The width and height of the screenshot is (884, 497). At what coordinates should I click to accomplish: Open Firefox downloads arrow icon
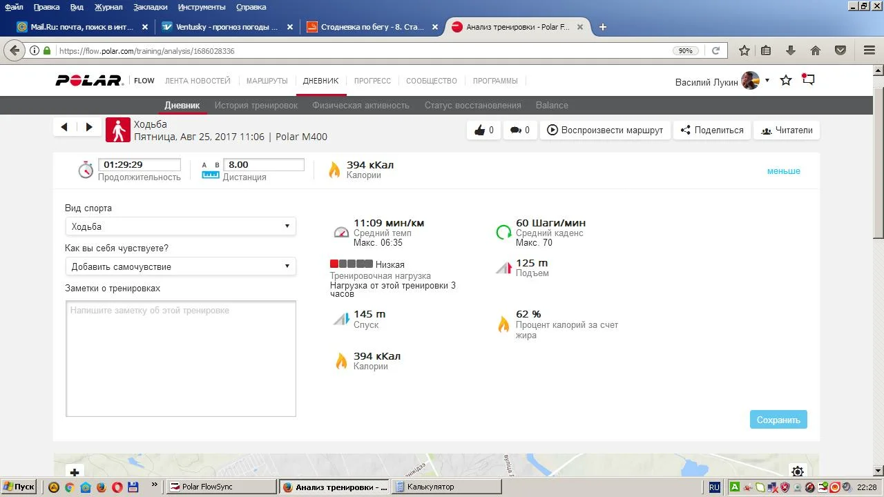[x=791, y=50]
